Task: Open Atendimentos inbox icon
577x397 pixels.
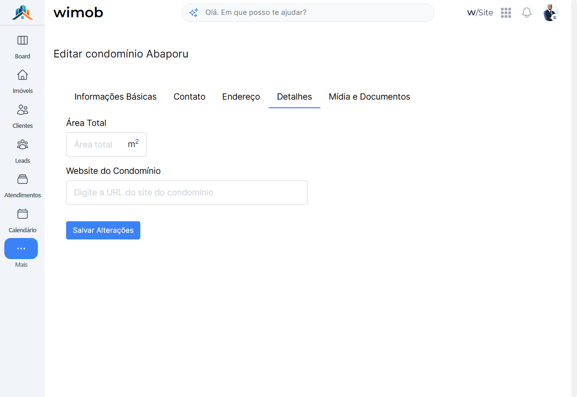Action: click(x=23, y=179)
